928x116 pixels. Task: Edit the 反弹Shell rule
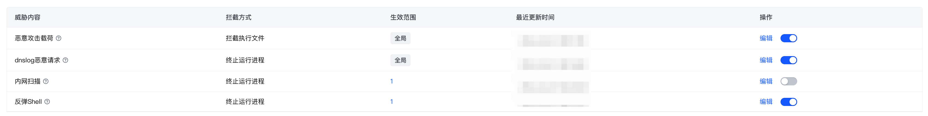(x=766, y=102)
